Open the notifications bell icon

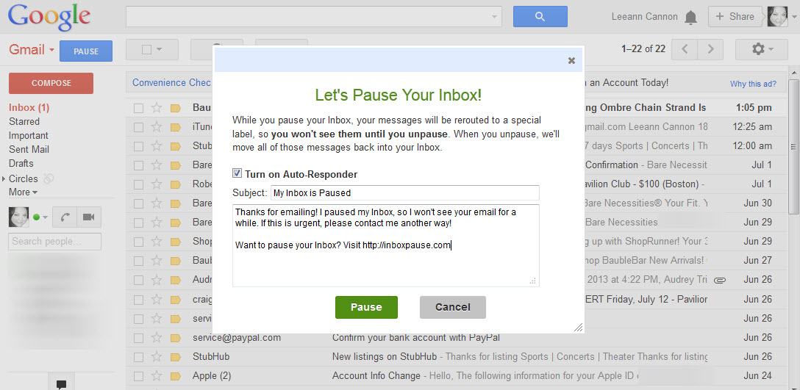(691, 18)
